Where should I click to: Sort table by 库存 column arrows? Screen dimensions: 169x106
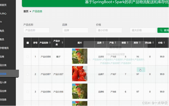[x=140, y=43]
